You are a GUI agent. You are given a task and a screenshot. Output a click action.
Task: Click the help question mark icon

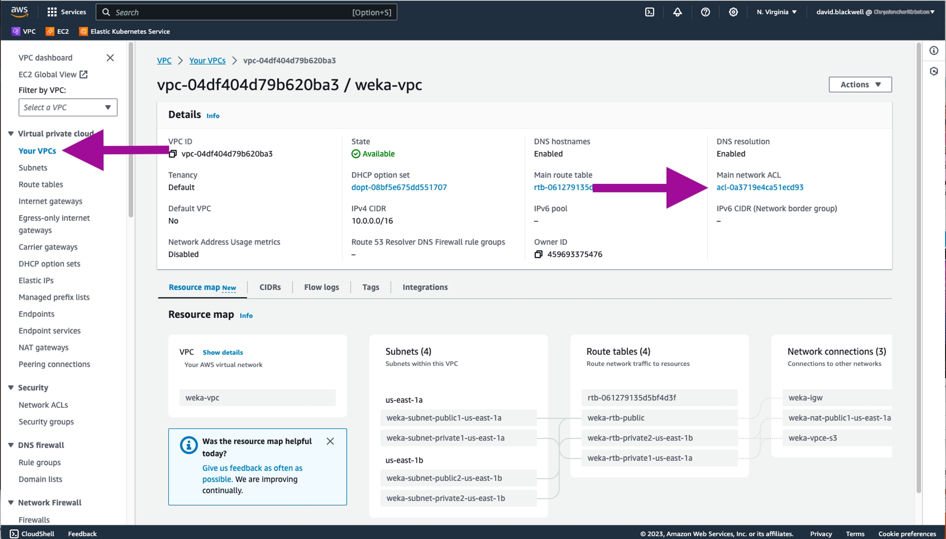[x=705, y=12]
